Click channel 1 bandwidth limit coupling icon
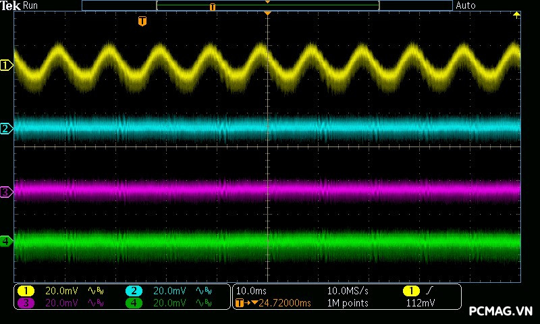Viewport: 540px width, 324px height. pos(94,291)
